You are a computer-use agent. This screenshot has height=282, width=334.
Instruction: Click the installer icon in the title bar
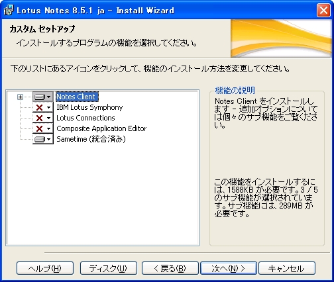click(x=9, y=11)
